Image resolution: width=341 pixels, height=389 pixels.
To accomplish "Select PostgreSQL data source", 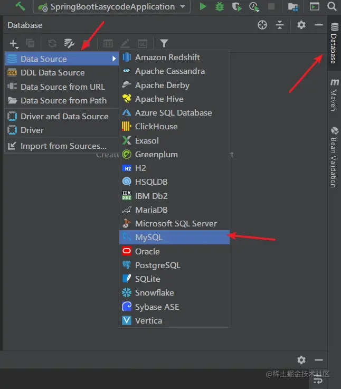I will [175, 265].
